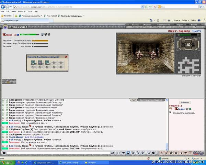206x165 pixels.
Task: Click the Favorites star button
Action: coord(6,16)
